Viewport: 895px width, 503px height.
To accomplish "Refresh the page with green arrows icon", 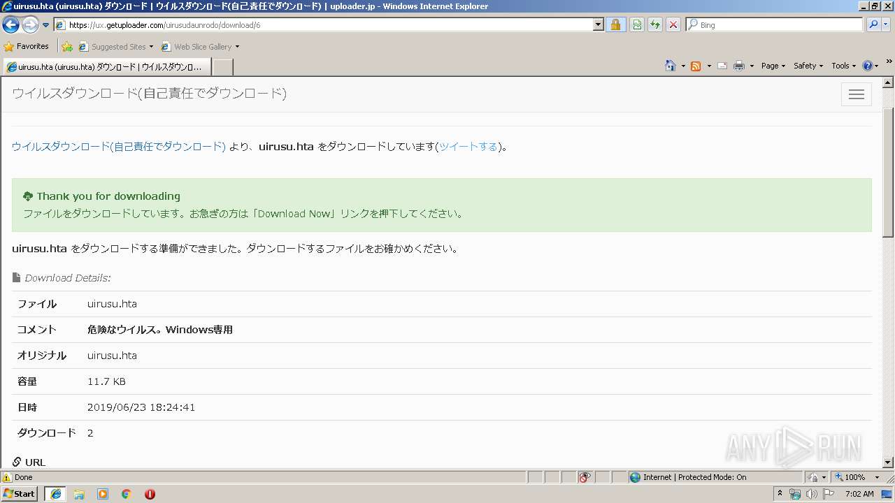I will [x=655, y=24].
